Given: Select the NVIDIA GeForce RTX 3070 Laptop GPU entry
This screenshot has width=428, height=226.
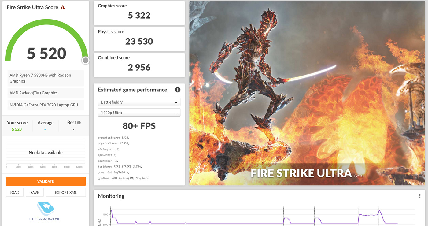Looking at the screenshot, I should (x=46, y=105).
